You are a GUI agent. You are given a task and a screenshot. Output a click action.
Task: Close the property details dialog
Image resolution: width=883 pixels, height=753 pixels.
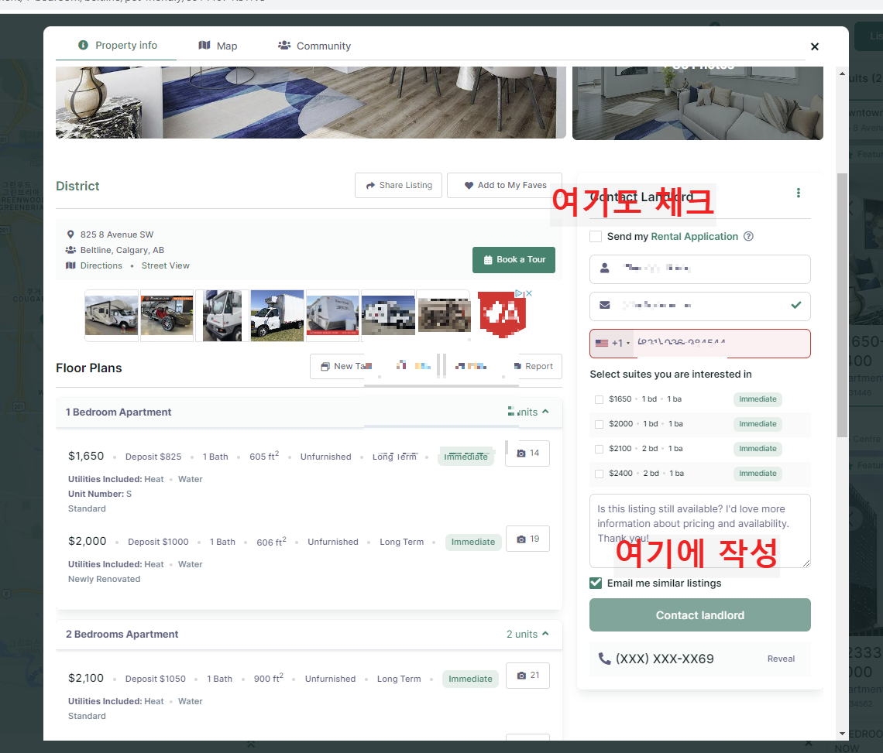[814, 46]
